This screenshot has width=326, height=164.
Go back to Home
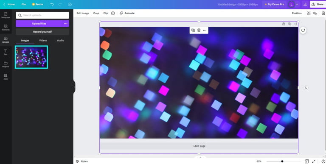coord(9,4)
